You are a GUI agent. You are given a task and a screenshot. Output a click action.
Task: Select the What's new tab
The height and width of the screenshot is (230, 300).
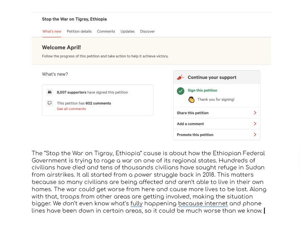tap(52, 32)
